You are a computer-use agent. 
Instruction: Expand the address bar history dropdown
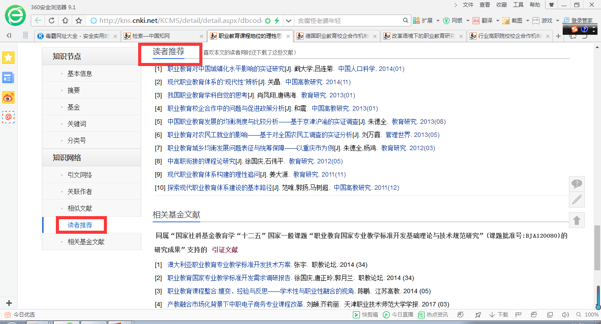pos(288,20)
